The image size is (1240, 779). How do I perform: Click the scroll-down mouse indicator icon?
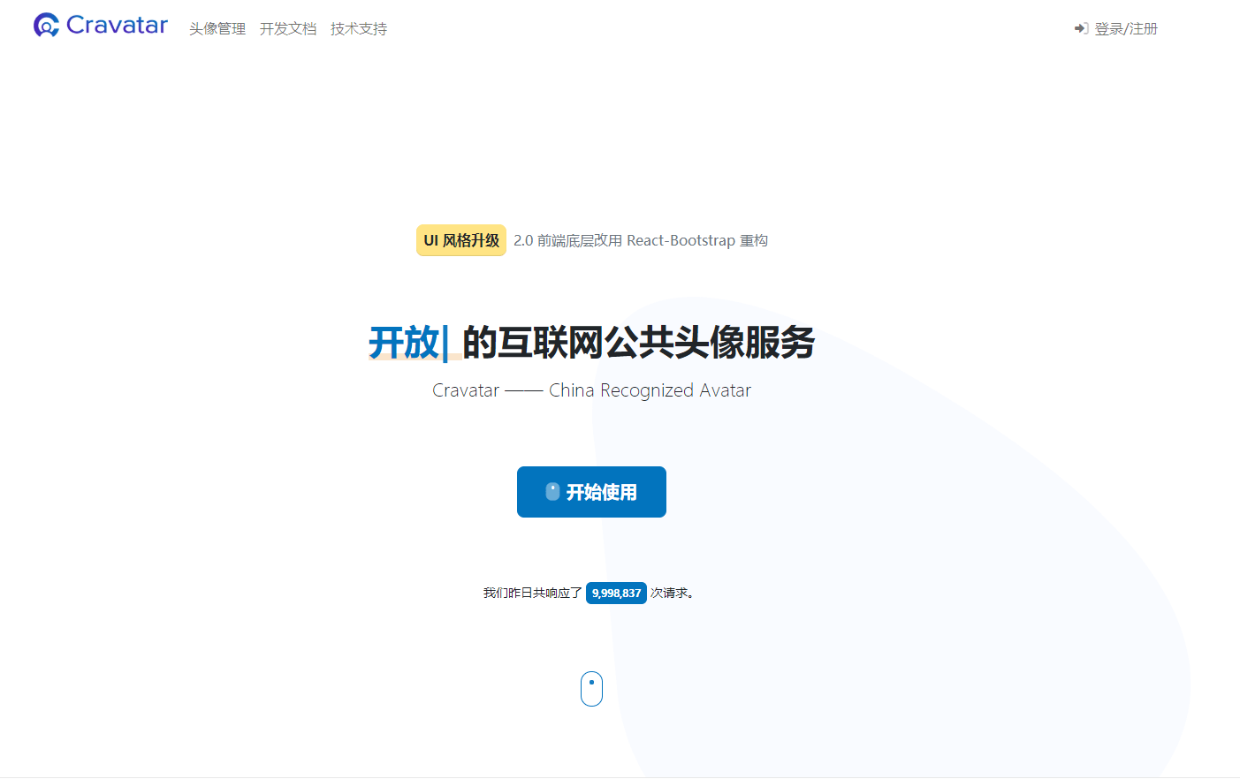(591, 689)
